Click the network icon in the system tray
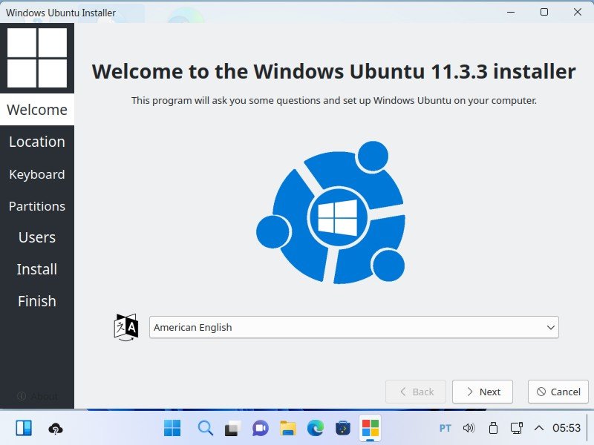The image size is (594, 445). [515, 428]
